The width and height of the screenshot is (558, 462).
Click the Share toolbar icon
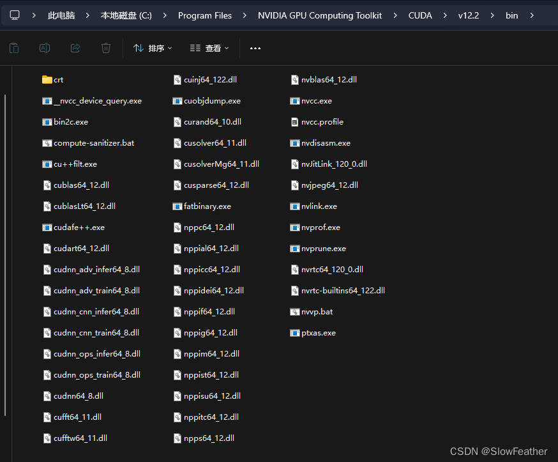(x=75, y=48)
